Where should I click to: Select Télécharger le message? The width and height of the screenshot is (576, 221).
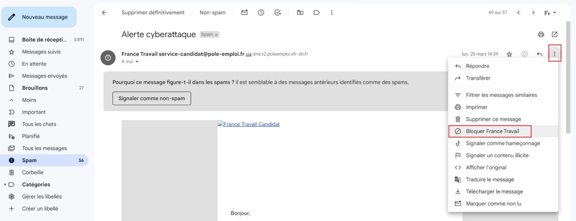click(503, 191)
